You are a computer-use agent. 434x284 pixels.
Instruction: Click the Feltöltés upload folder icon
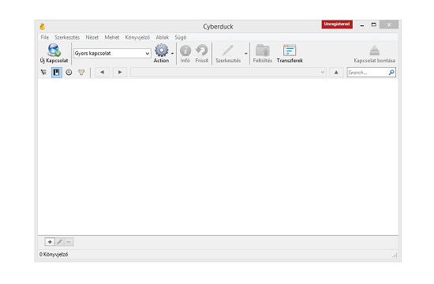pyautogui.click(x=263, y=50)
